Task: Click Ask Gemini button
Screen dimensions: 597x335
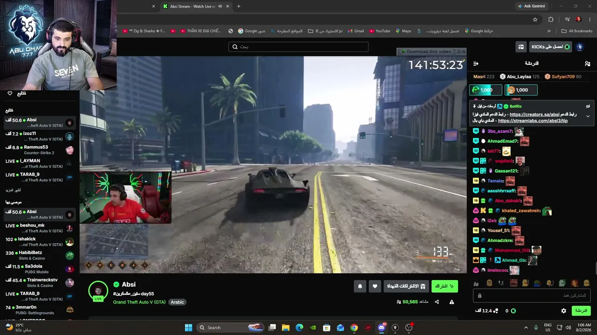Action: click(x=531, y=6)
